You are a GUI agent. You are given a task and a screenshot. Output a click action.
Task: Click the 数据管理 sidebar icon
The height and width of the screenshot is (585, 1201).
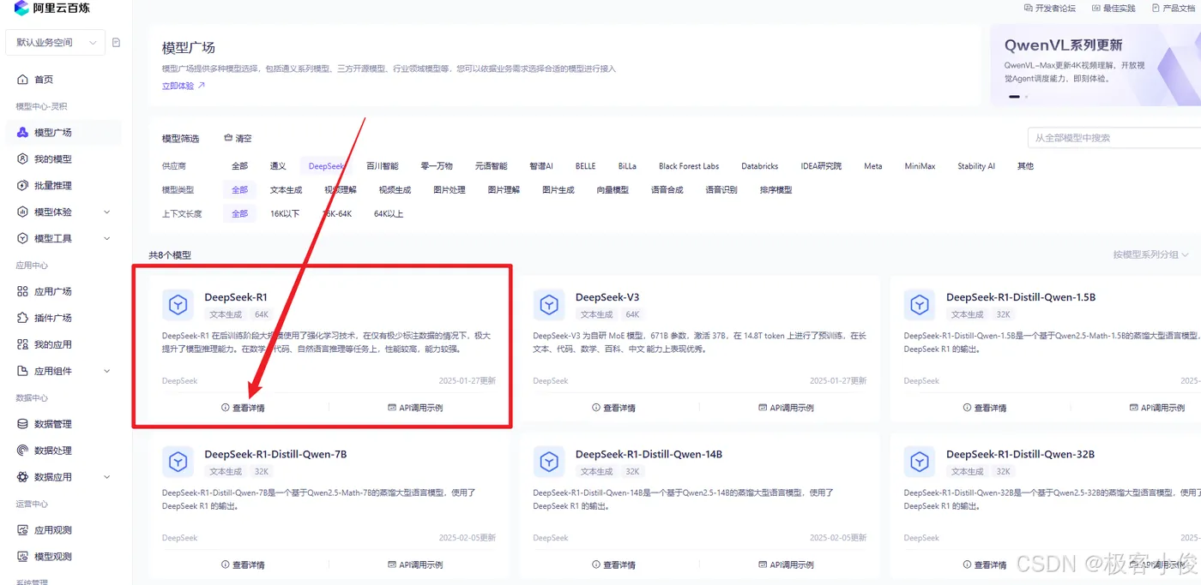[23, 425]
